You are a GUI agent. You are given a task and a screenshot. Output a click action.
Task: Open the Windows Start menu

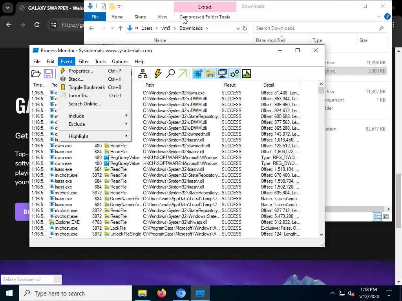[x=9, y=293]
